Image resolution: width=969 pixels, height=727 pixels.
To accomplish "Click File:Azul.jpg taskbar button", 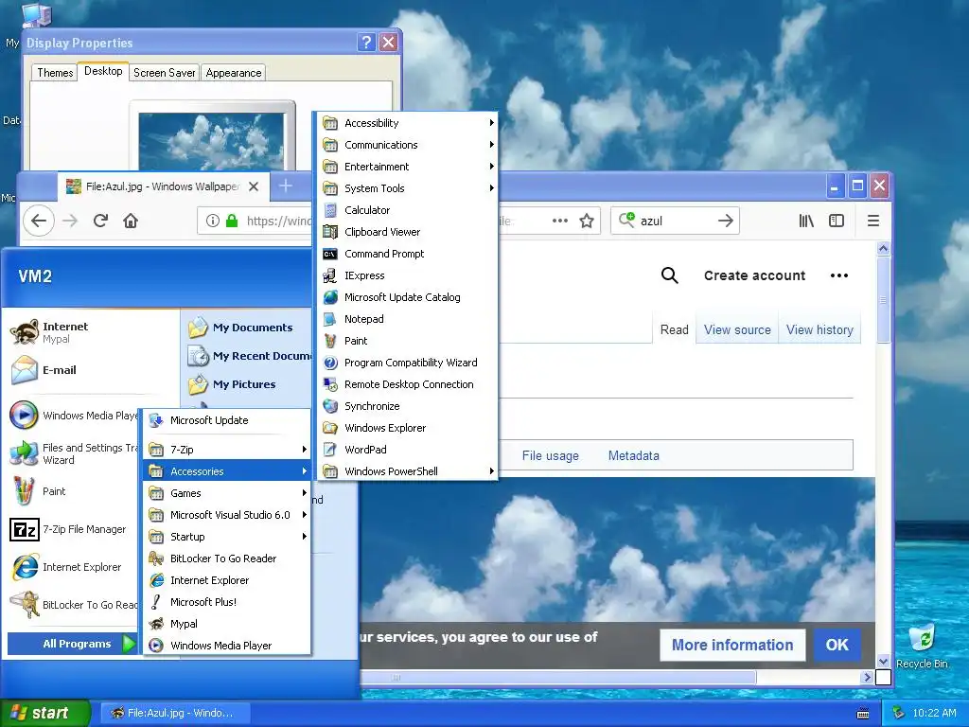I will (175, 713).
